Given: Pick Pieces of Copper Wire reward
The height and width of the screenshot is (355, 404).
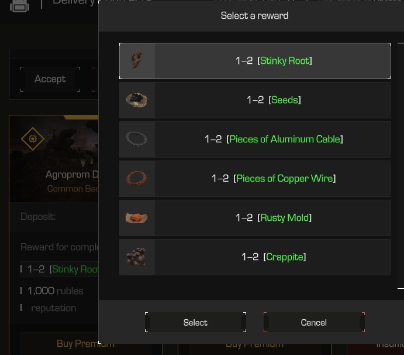Looking at the screenshot, I should pos(255,179).
